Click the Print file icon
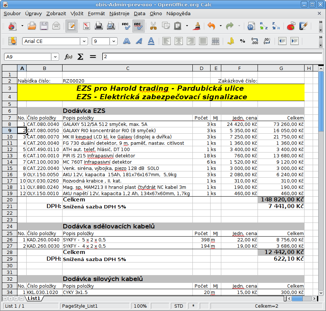Viewport: 326px width, 311px height. point(99,26)
